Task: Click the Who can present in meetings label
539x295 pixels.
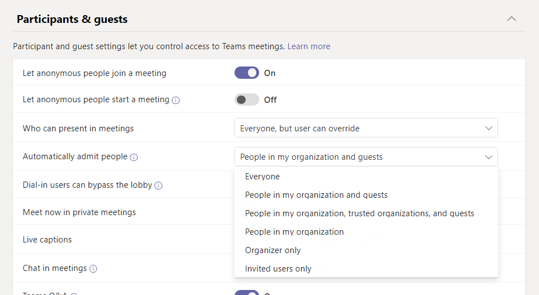Action: click(x=78, y=129)
